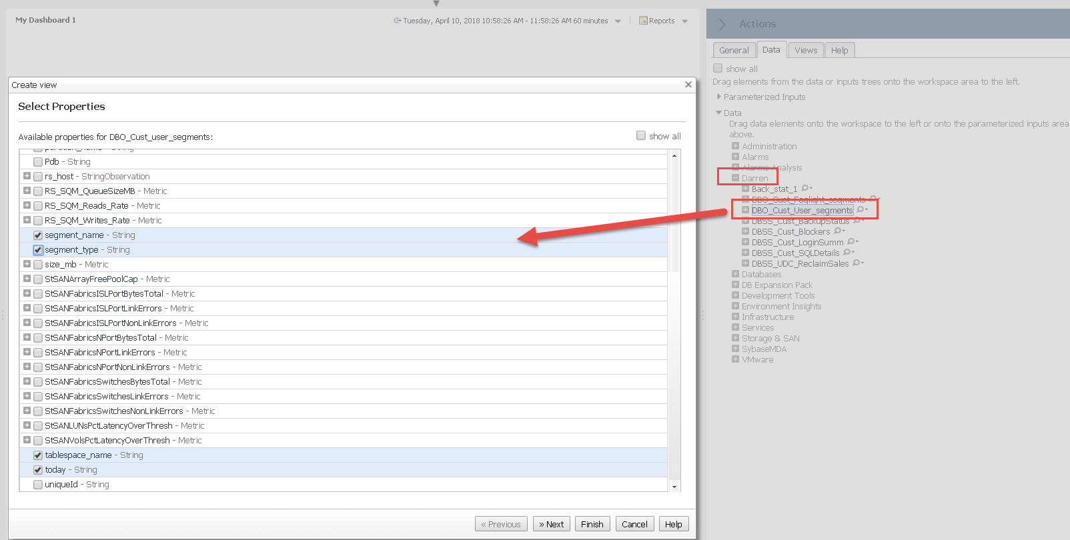This screenshot has width=1070, height=540.
Task: Click the properties list scroll down arrow
Action: coord(674,487)
